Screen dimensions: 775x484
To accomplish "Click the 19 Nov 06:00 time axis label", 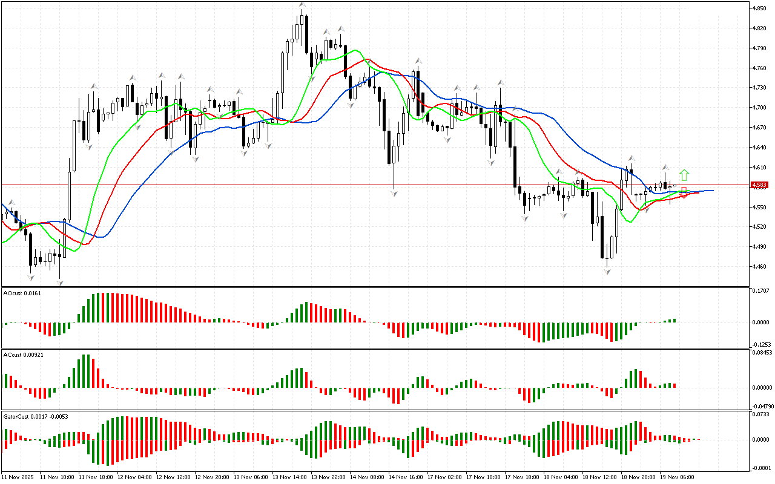I will (x=678, y=477).
